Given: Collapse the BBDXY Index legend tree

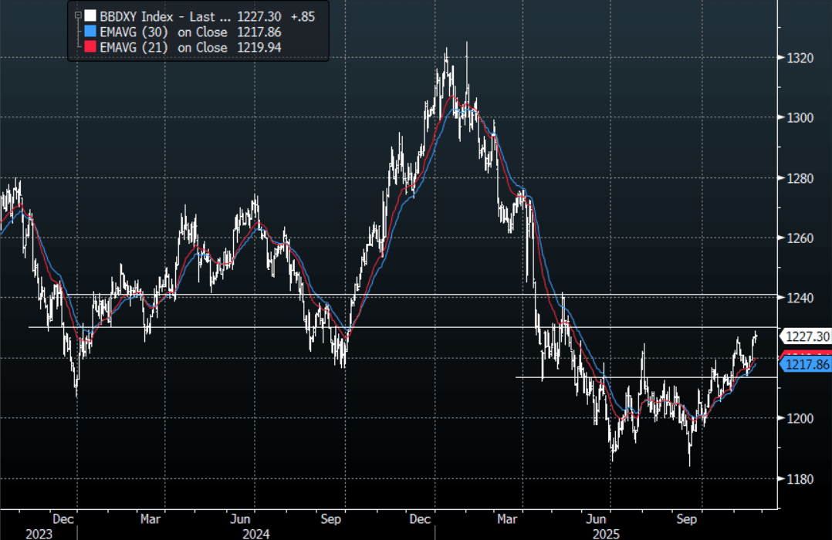Looking at the screenshot, I should [x=77, y=15].
